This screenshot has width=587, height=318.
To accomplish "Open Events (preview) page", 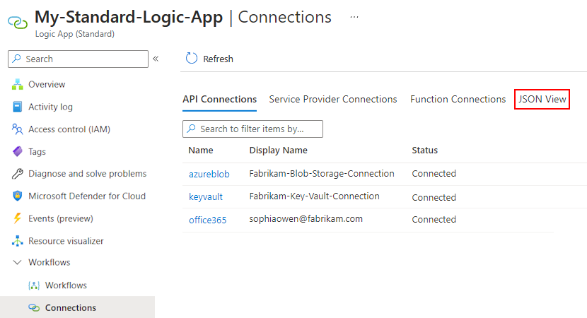I will tap(61, 218).
